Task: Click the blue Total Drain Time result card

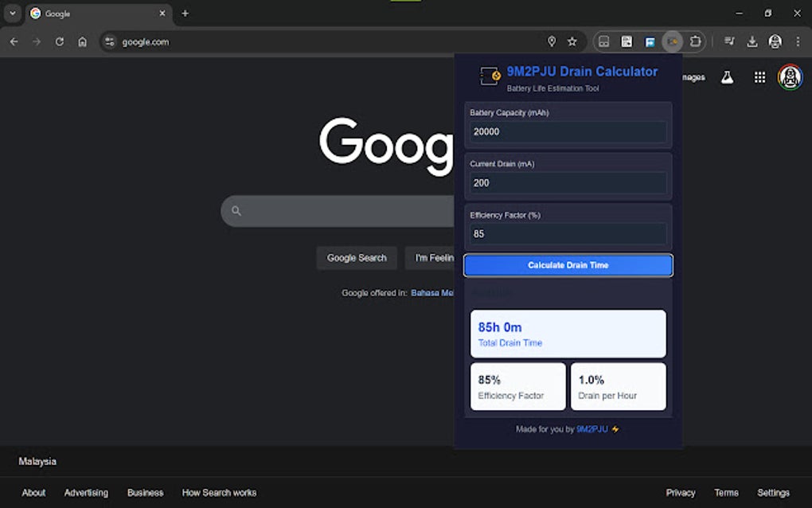Action: click(x=568, y=333)
